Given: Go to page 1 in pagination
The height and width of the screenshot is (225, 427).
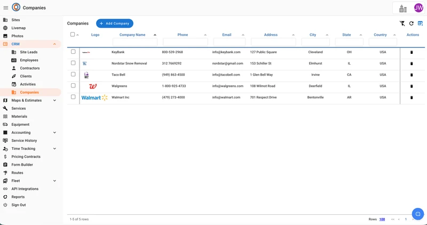Looking at the screenshot, I should click(x=406, y=219).
